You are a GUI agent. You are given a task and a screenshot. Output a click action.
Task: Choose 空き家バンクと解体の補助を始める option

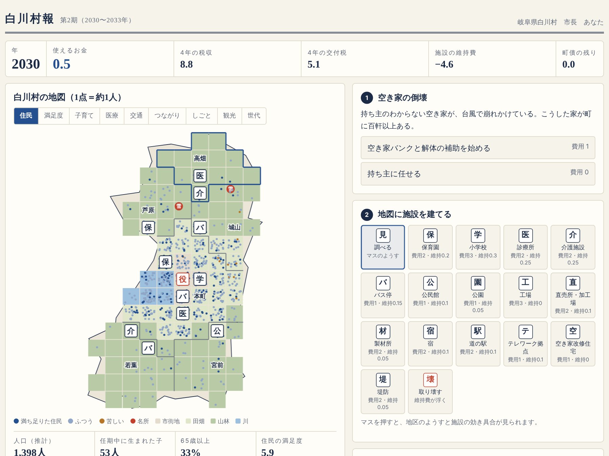(478, 148)
